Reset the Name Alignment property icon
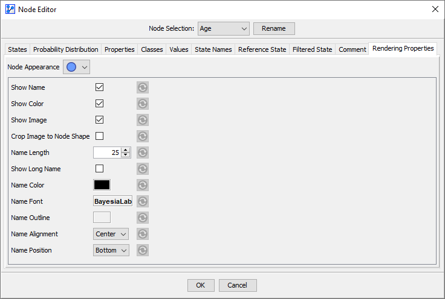Screen dimensions: 445x299 coord(143,234)
